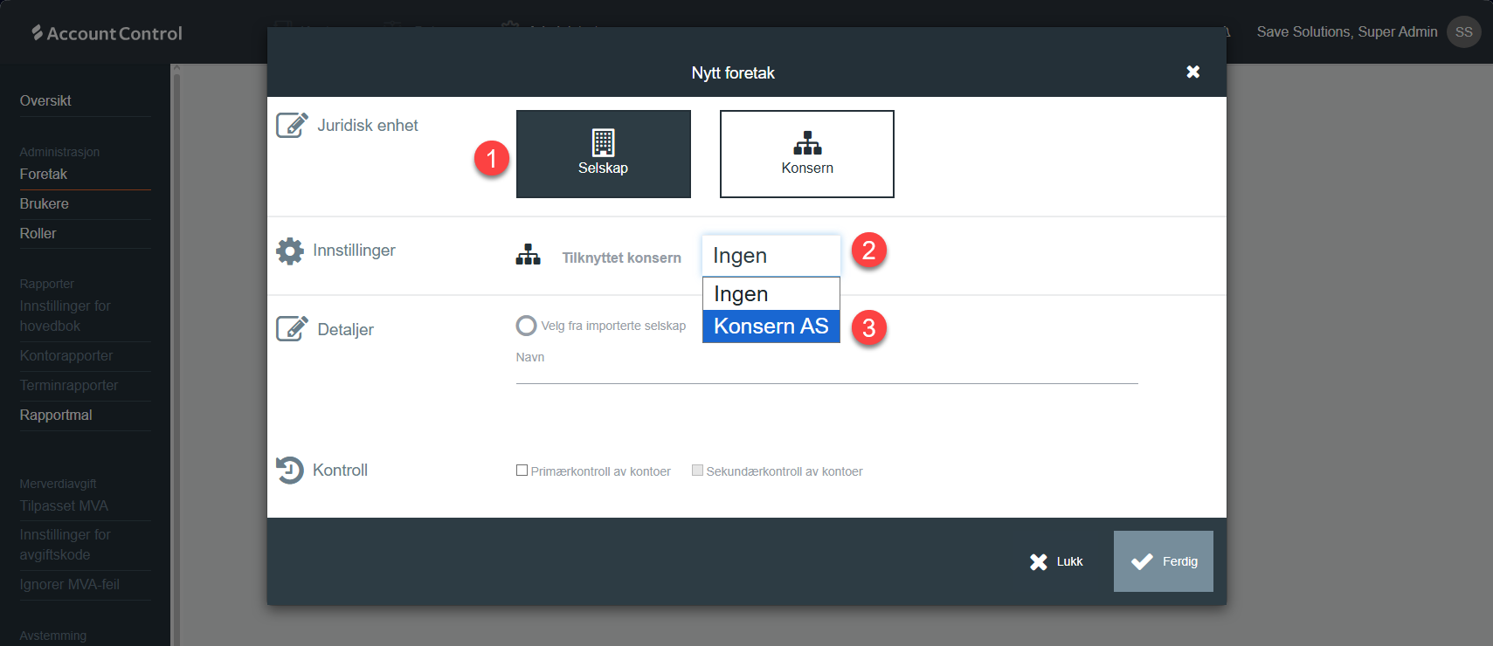Close the Nytt foretak dialog with X
The image size is (1493, 646).
tap(1192, 72)
